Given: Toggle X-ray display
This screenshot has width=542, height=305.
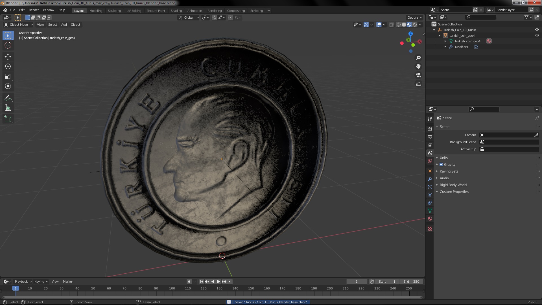Looking at the screenshot, I should 391,25.
